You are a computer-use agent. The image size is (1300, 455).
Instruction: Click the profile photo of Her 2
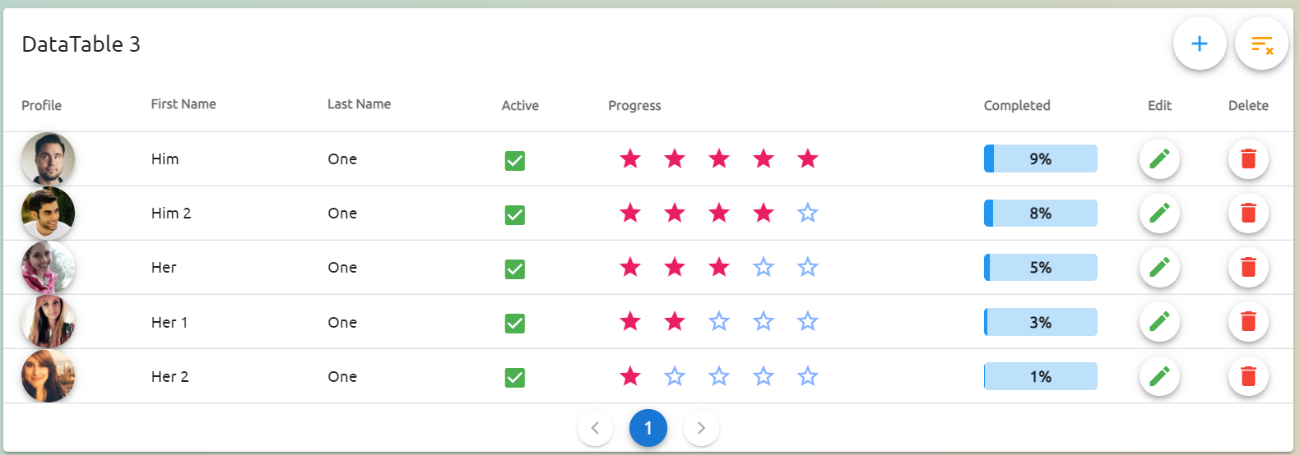click(x=48, y=376)
